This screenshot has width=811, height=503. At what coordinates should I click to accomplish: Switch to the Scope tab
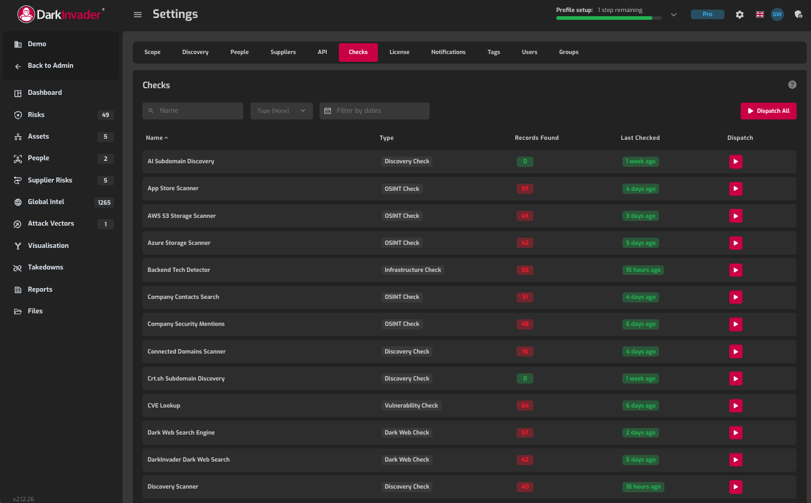pyautogui.click(x=153, y=52)
